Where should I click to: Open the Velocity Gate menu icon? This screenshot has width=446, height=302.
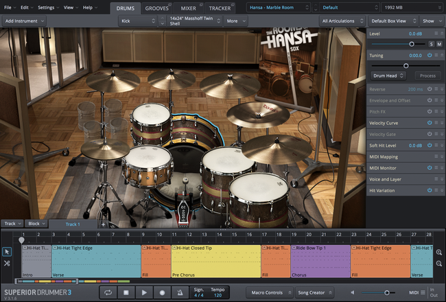(436, 134)
